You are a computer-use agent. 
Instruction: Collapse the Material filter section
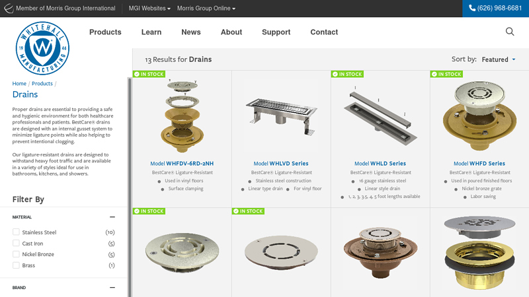[112, 217]
